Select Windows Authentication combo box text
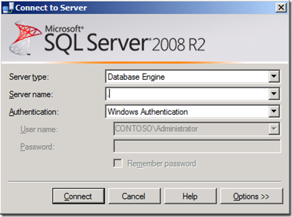This screenshot has height=217, width=292. point(187,112)
